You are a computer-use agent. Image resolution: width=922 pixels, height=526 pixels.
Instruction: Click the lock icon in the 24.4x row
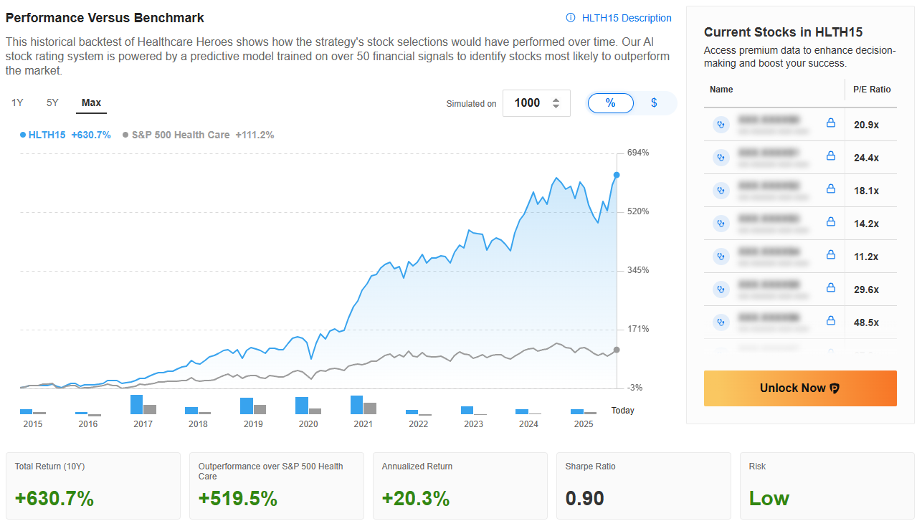[x=831, y=156]
